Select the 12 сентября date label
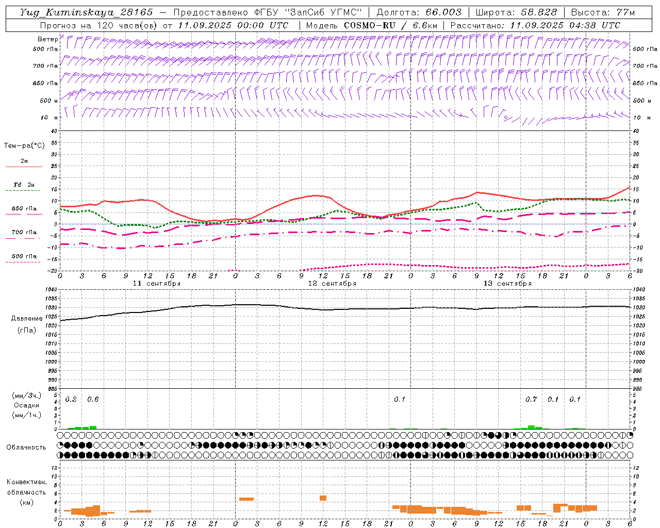Image resolution: width=660 pixels, height=528 pixels. click(x=332, y=284)
